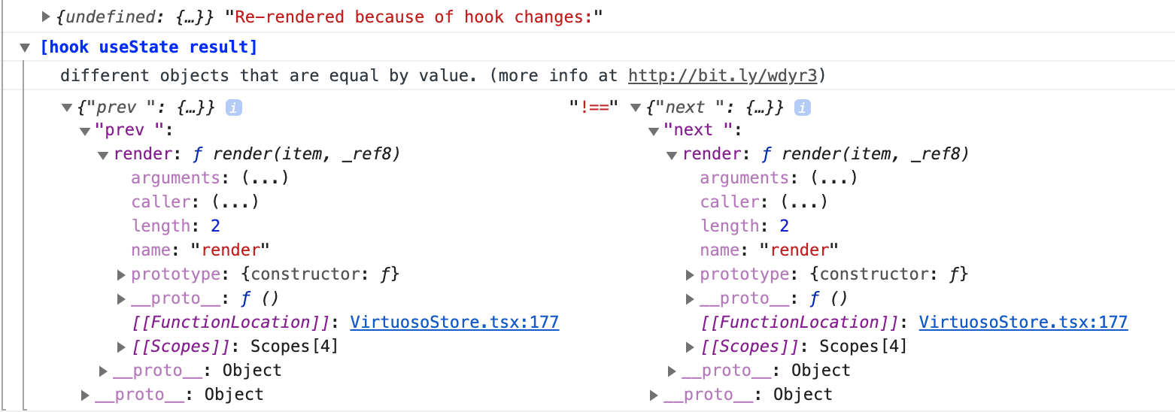
Task: Open left VirtuosoStore.tsx:177 function location
Action: pyautogui.click(x=454, y=323)
